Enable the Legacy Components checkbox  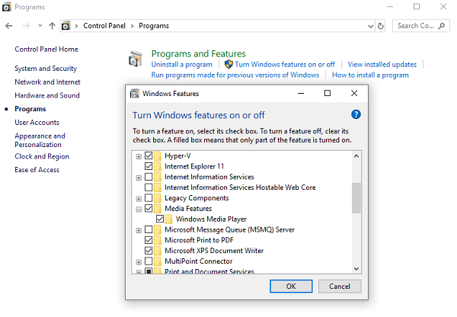click(x=149, y=198)
